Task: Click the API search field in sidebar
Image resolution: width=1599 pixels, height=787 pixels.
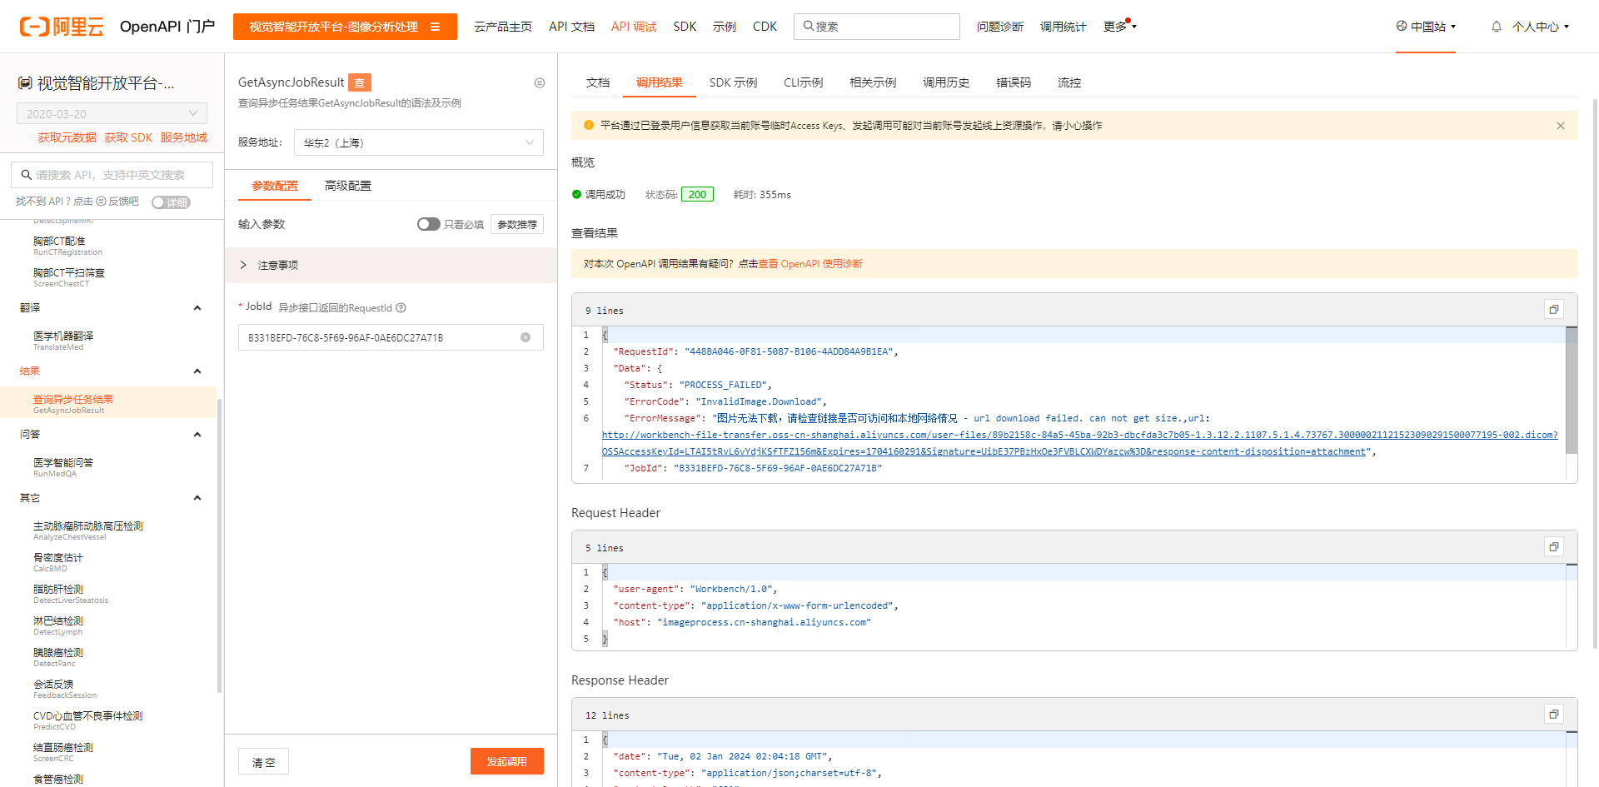Action: (112, 175)
